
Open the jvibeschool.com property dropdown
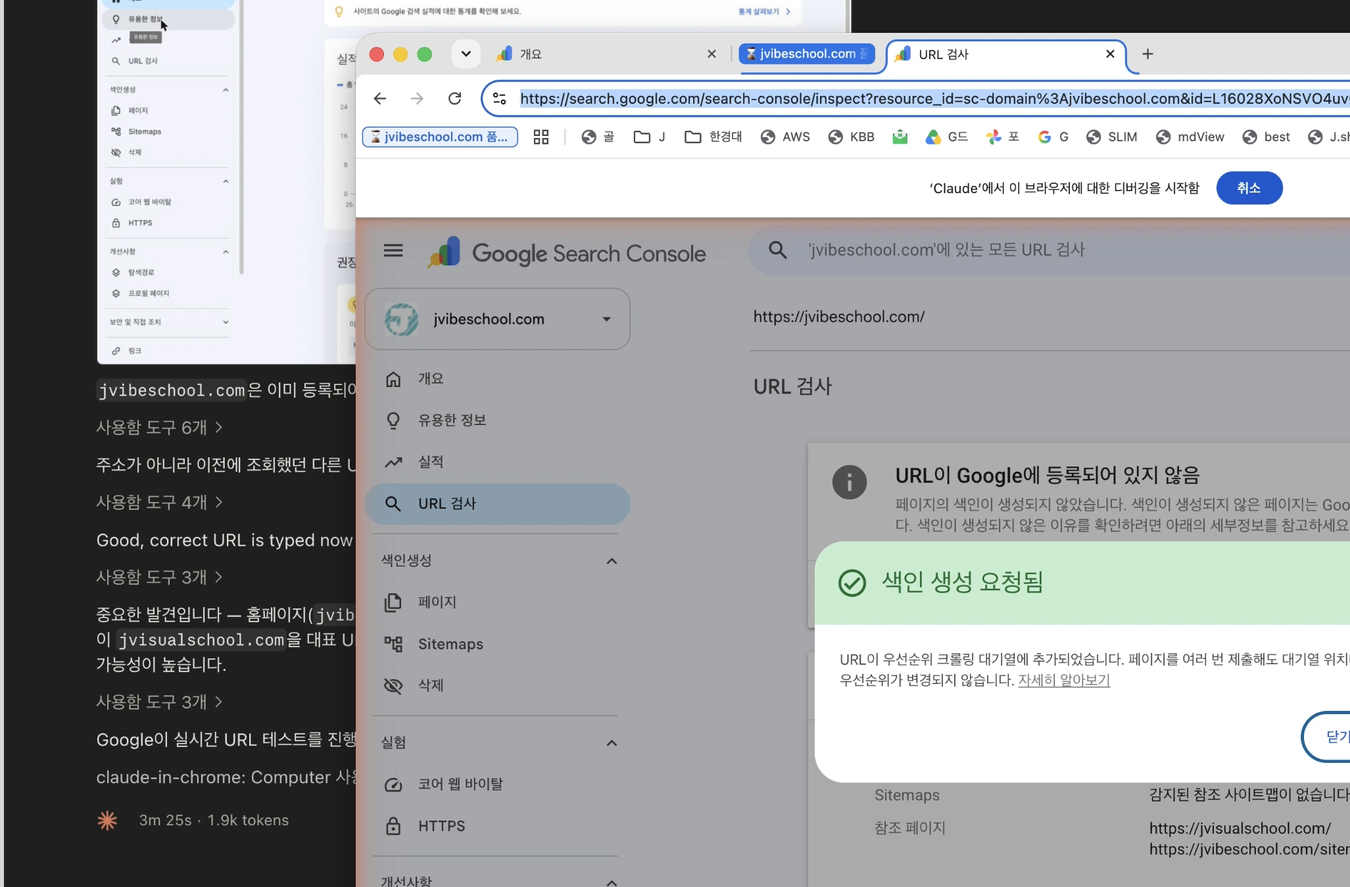pyautogui.click(x=497, y=319)
